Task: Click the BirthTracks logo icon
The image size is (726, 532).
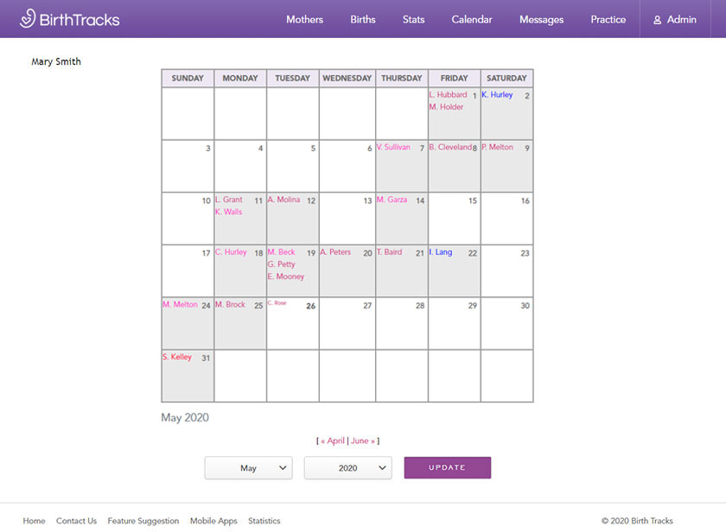Action: 28,18
